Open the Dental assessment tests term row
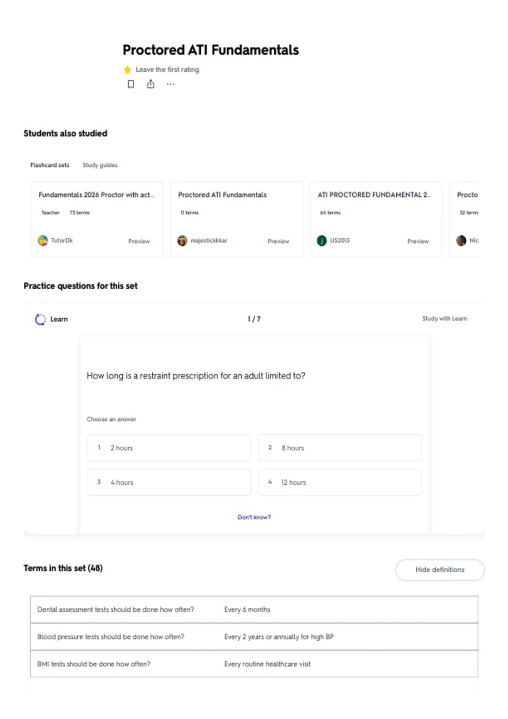Screen dimensions: 508x719 coord(254,609)
